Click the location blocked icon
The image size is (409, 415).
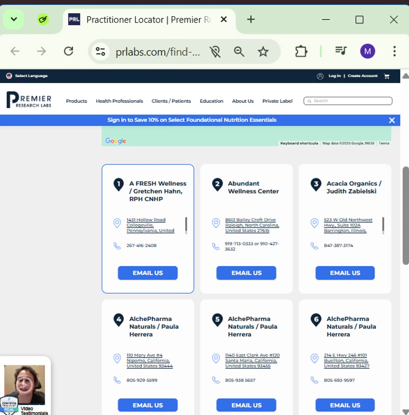tap(215, 52)
